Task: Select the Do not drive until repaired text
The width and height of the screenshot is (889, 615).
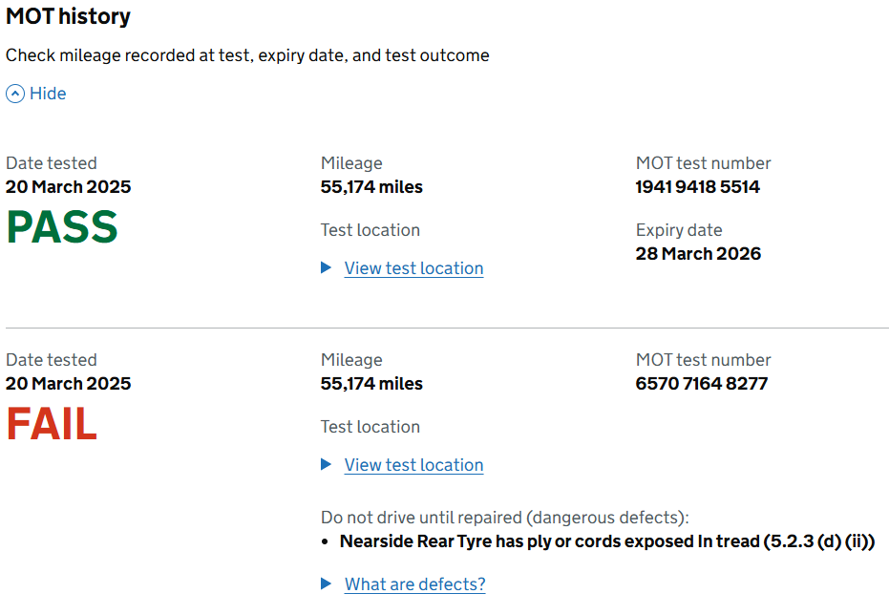Action: [x=504, y=518]
